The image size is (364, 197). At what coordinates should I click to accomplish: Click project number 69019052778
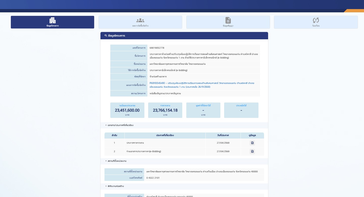click(x=157, y=48)
